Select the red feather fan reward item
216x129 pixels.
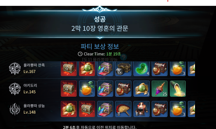(123, 109)
